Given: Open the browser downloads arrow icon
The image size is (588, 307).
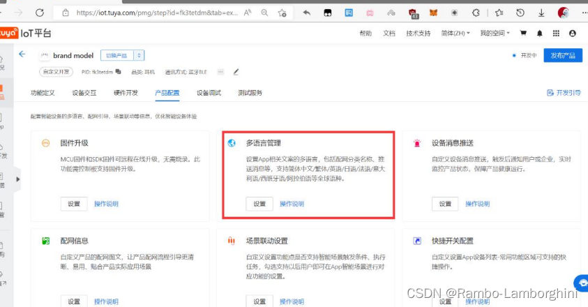Looking at the screenshot, I should [541, 13].
